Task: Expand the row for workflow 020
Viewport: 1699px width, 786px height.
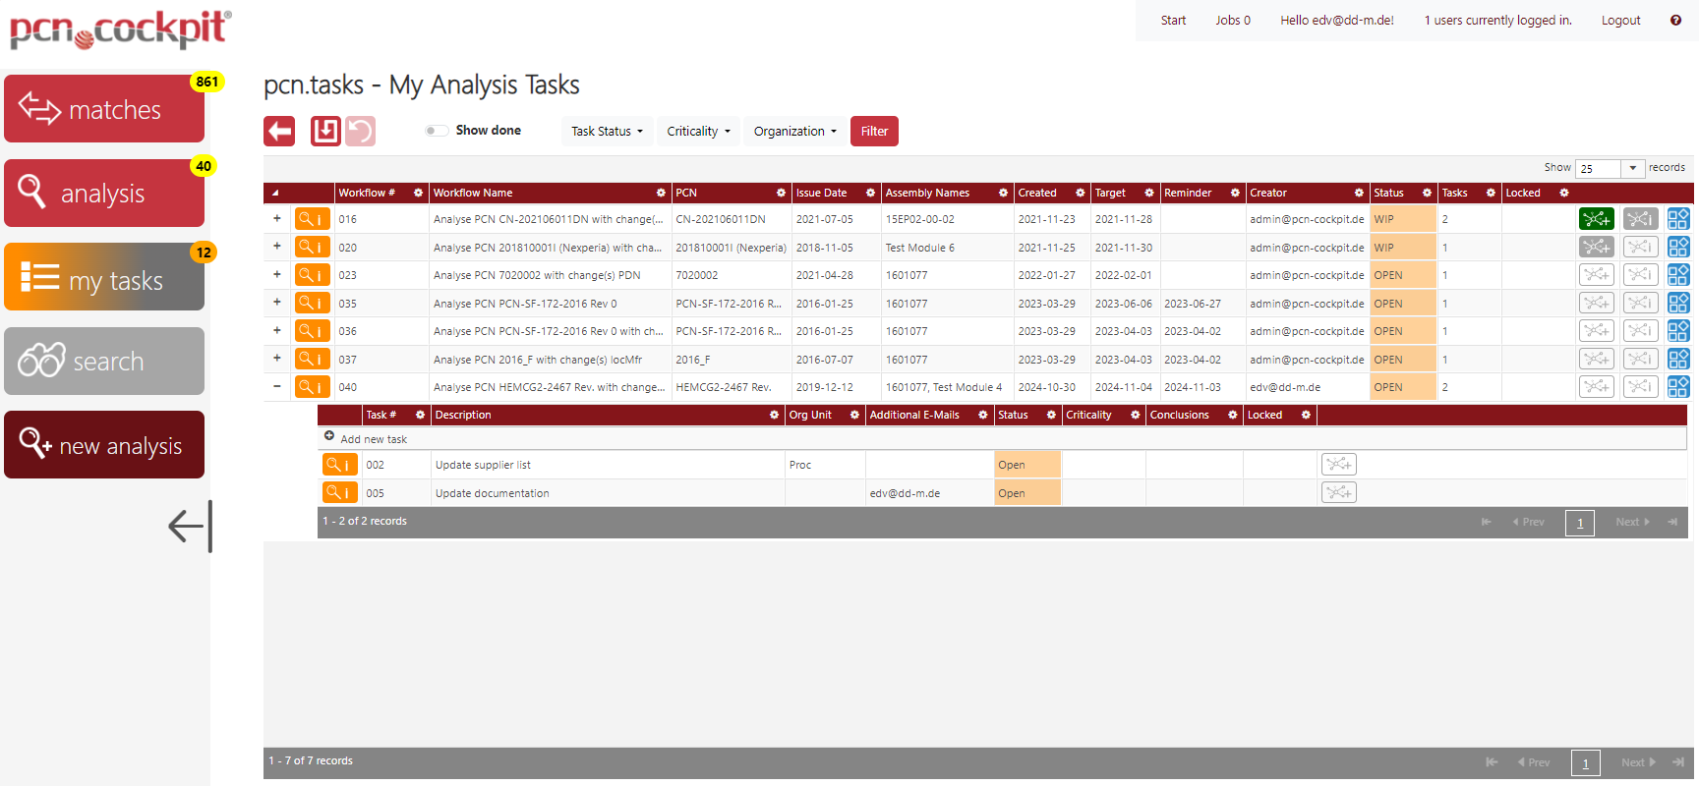Action: [277, 247]
